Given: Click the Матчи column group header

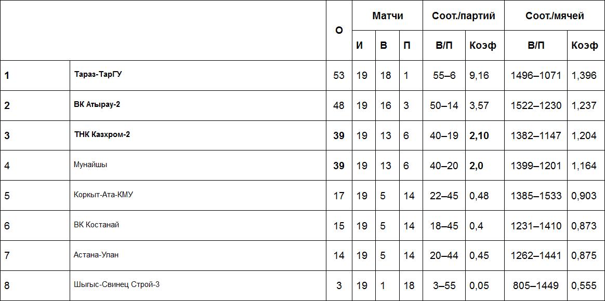Looking at the screenshot, I should coord(387,16).
